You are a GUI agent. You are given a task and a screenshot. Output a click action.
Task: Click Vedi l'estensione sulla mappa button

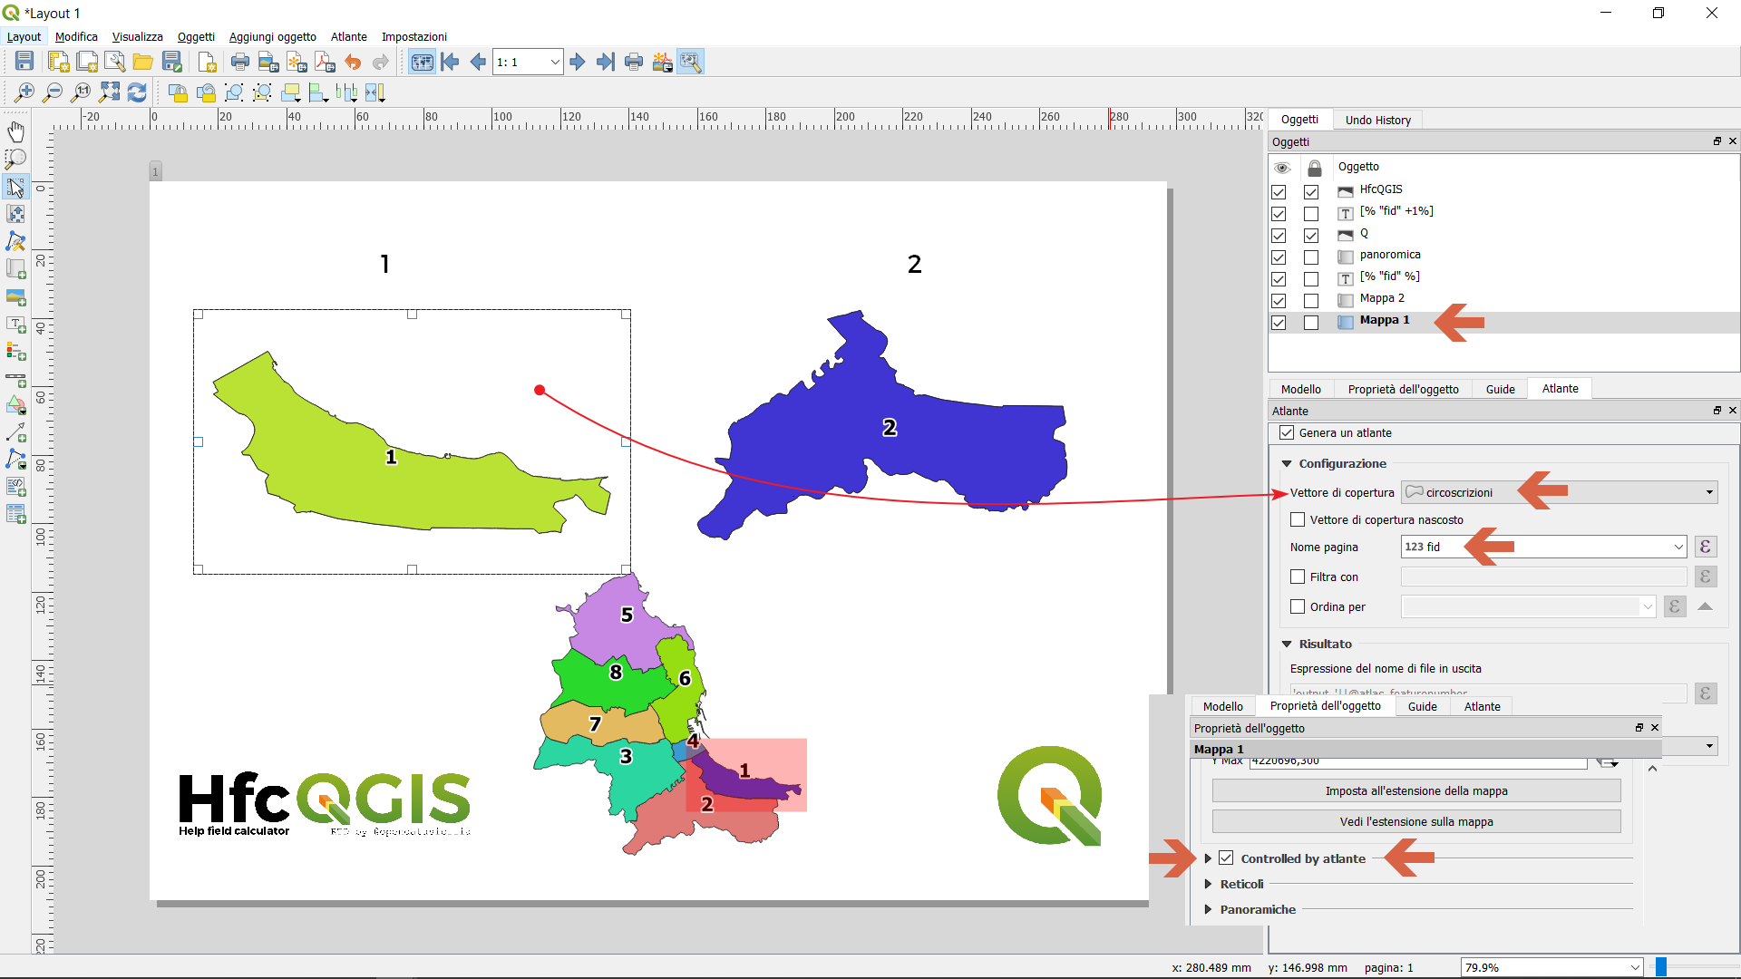coord(1415,822)
